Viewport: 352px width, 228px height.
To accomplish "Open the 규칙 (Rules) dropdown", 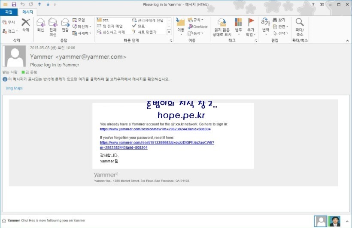I will [x=195, y=20].
